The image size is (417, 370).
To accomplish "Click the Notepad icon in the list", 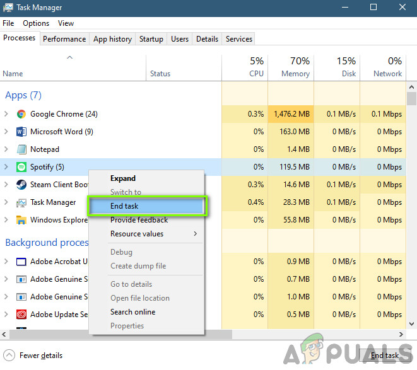I will pos(21,149).
